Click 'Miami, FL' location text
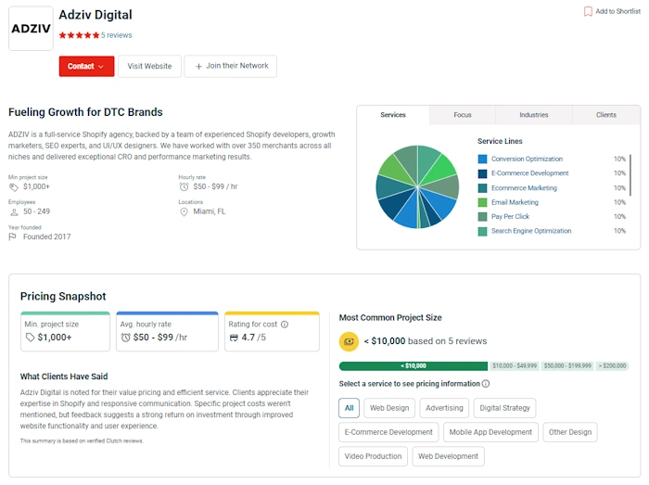 tap(210, 211)
